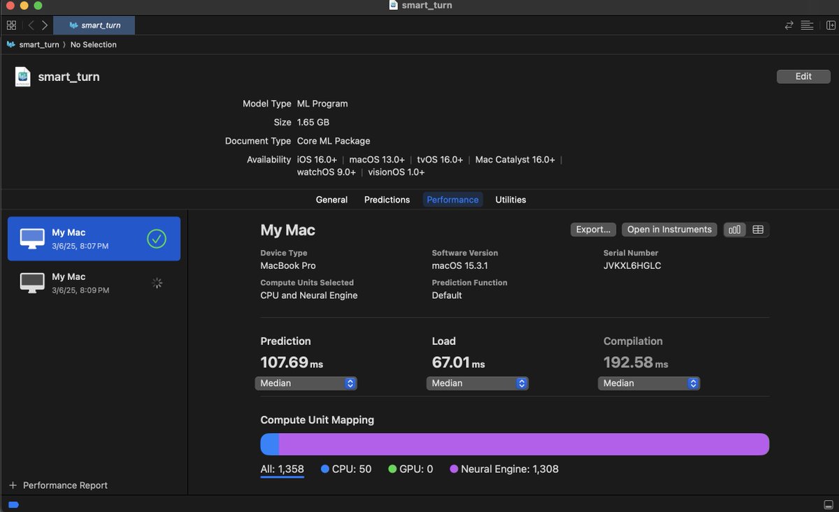Image resolution: width=839 pixels, height=512 pixels.
Task: Switch to the Predictions tab
Action: click(387, 200)
